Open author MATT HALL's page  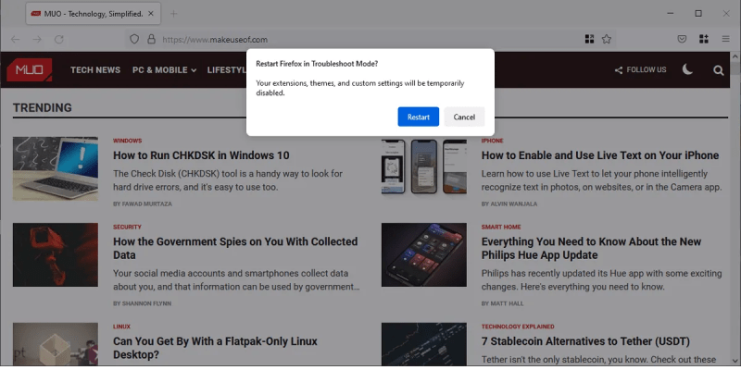click(x=507, y=303)
